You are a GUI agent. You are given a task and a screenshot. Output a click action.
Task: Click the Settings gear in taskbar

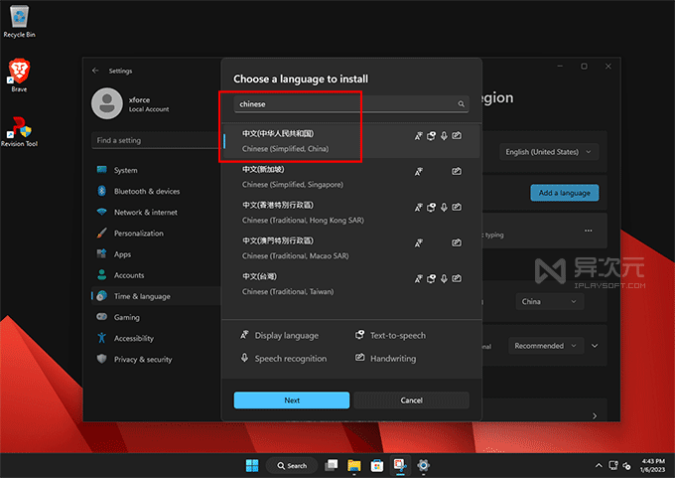click(423, 464)
